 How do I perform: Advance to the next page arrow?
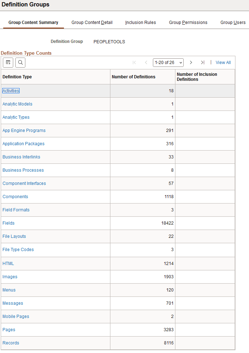(x=191, y=63)
